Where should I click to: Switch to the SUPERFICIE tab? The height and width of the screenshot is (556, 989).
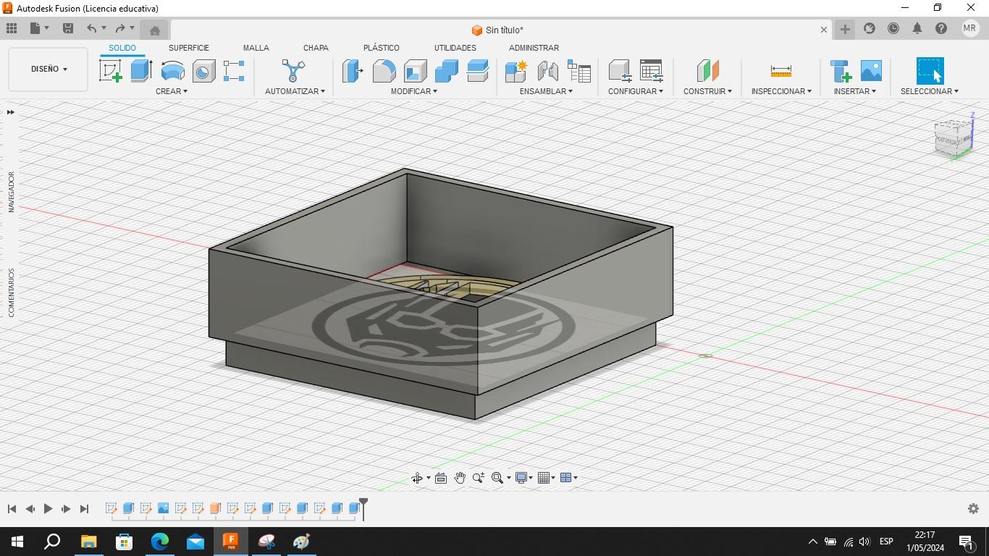tap(189, 48)
